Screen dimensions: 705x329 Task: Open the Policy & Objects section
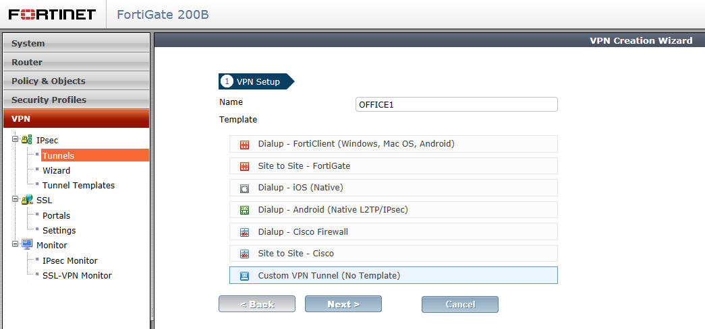(76, 81)
